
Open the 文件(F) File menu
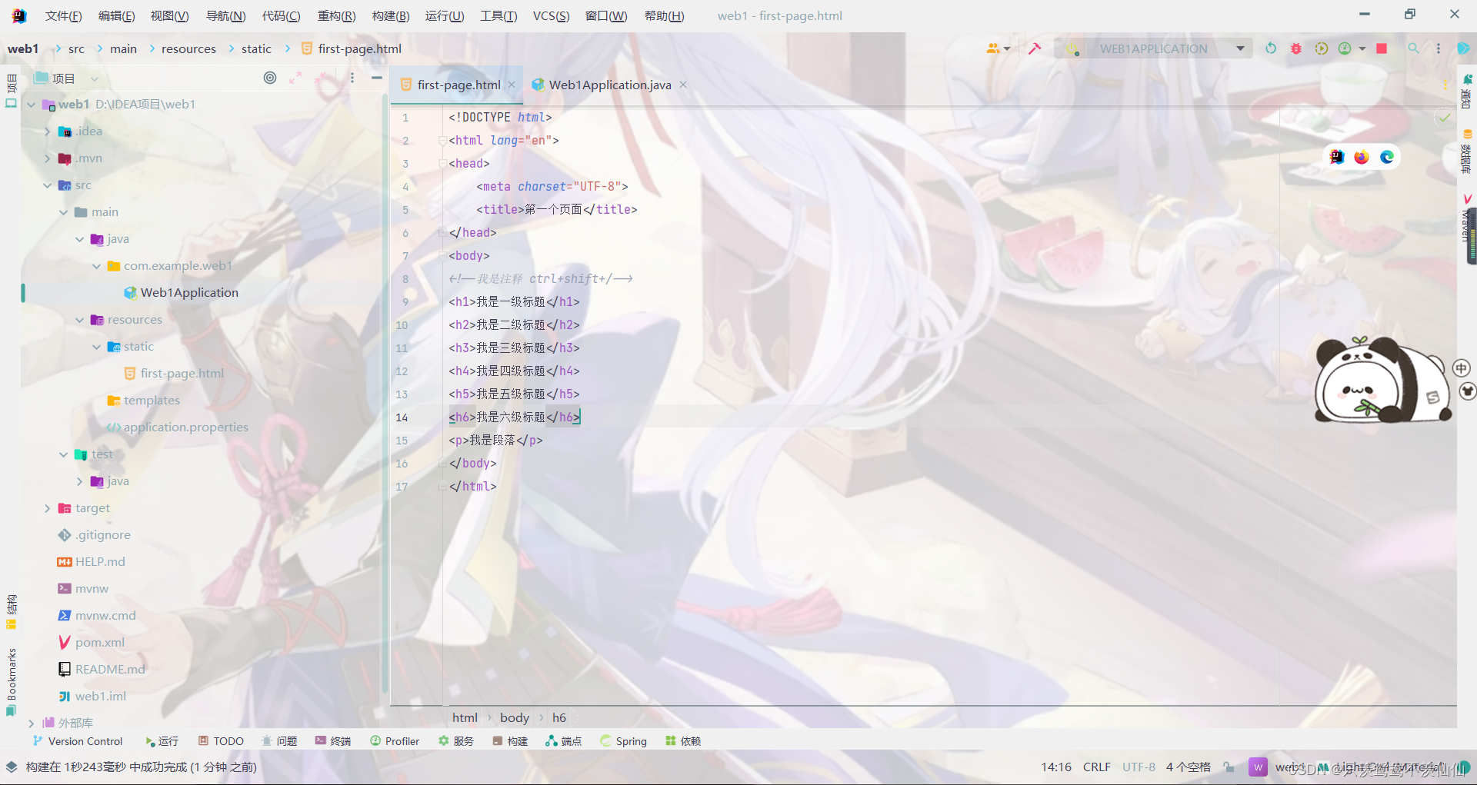(x=63, y=16)
